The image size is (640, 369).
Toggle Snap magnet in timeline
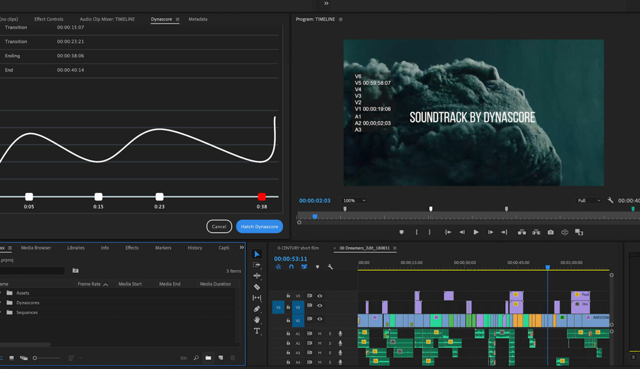291,267
